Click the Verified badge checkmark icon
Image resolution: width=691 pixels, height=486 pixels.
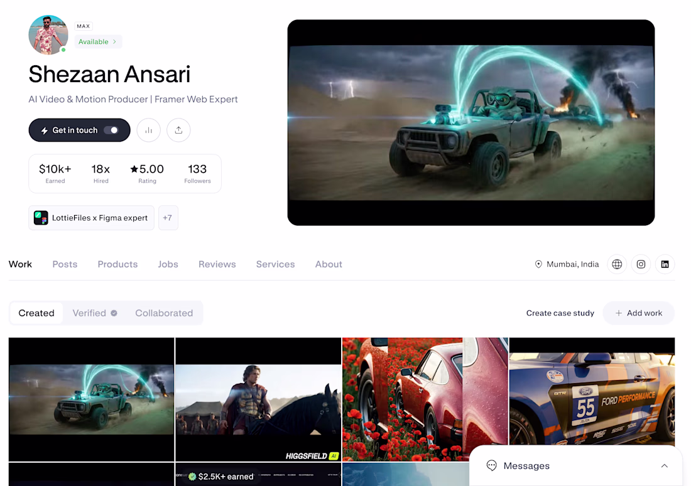pos(114,313)
